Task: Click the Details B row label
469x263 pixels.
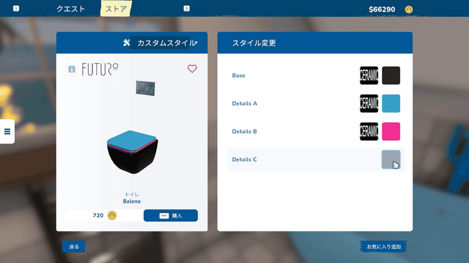Action: tap(245, 131)
